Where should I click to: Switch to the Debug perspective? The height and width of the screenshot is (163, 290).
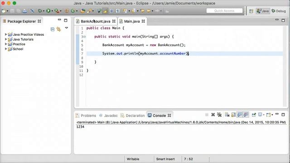coord(279,11)
